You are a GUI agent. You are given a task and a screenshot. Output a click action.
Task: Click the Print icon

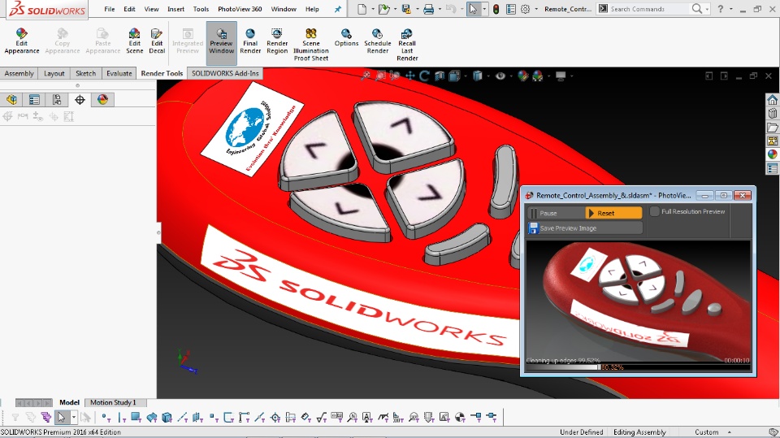tap(428, 9)
